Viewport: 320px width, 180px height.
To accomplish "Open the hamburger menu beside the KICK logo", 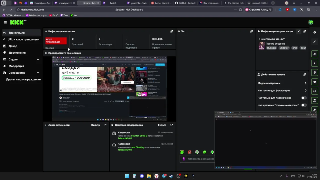I will (x=5, y=22).
